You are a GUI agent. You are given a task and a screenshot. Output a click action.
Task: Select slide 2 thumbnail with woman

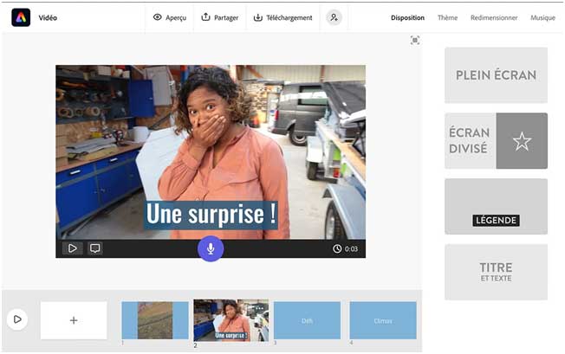[231, 320]
